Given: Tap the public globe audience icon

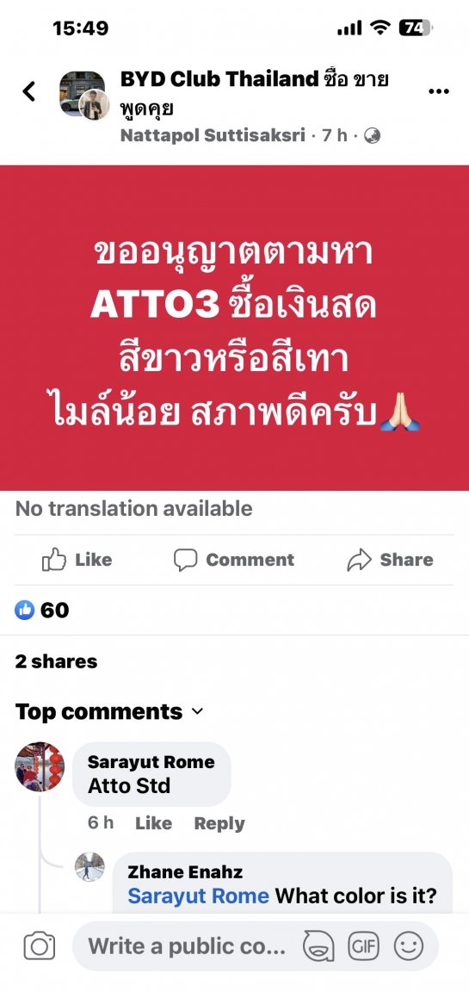Looking at the screenshot, I should (373, 135).
